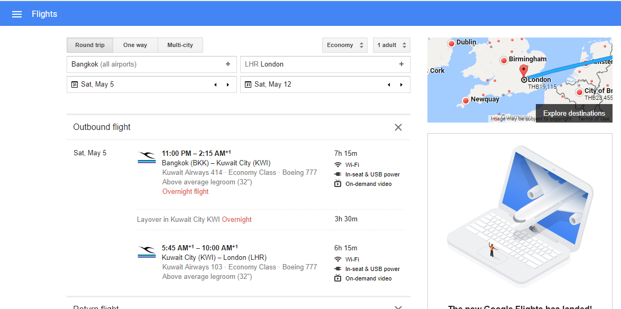Image resolution: width=621 pixels, height=309 pixels.
Task: Click Kuwait Airways logo on flight 414
Action: point(147,157)
